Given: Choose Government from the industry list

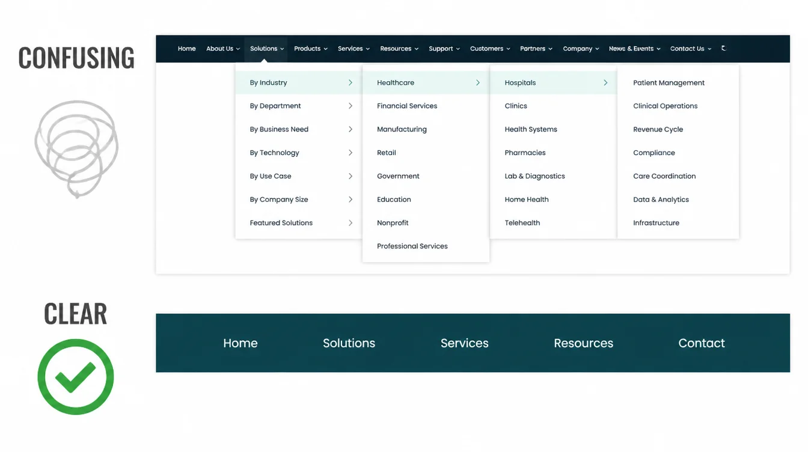Looking at the screenshot, I should pos(398,176).
